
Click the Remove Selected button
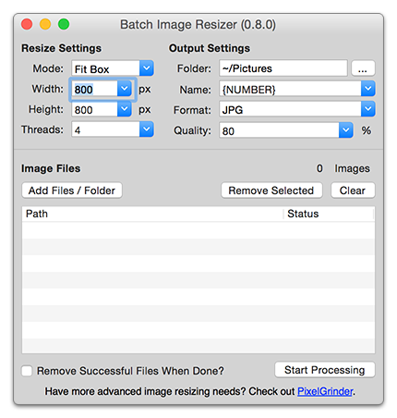271,191
